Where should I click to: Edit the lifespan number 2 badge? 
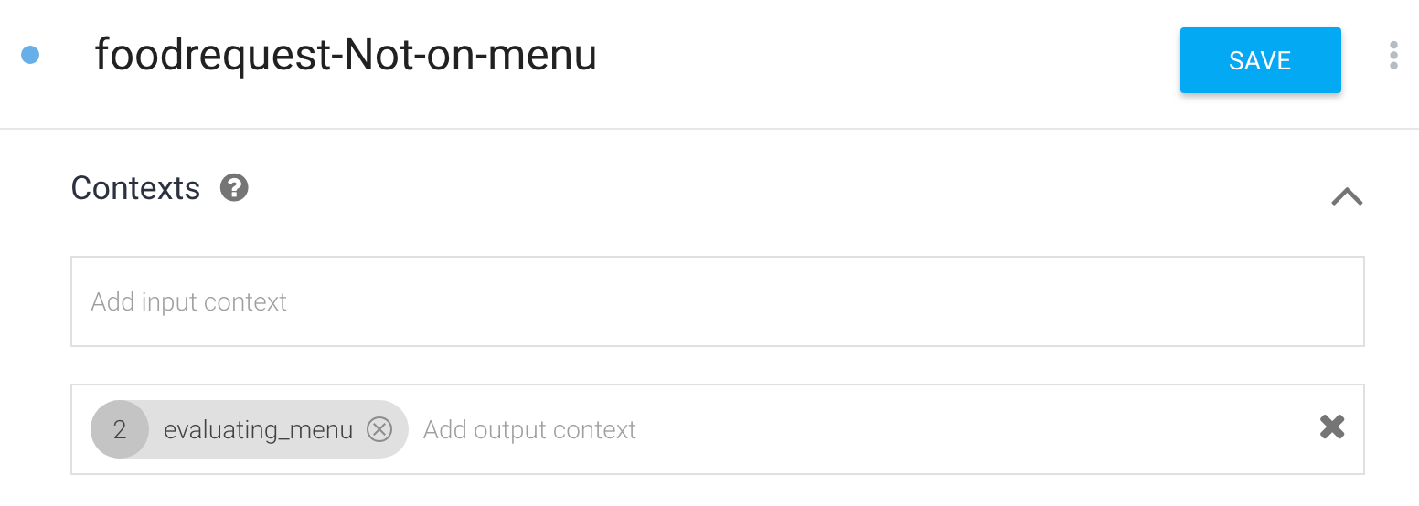(120, 429)
